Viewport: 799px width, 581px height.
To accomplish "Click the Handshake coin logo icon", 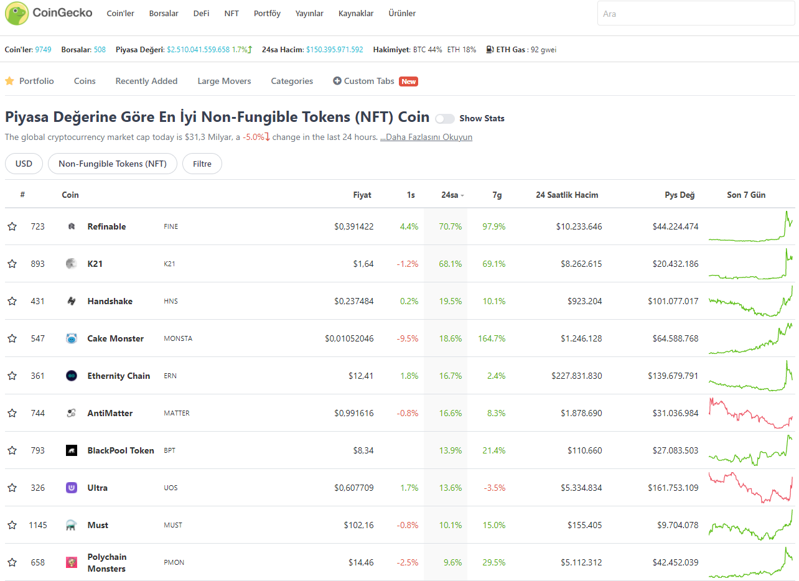I will point(72,301).
